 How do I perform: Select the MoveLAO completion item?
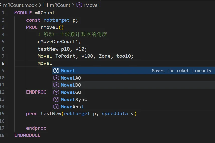tap(71, 78)
